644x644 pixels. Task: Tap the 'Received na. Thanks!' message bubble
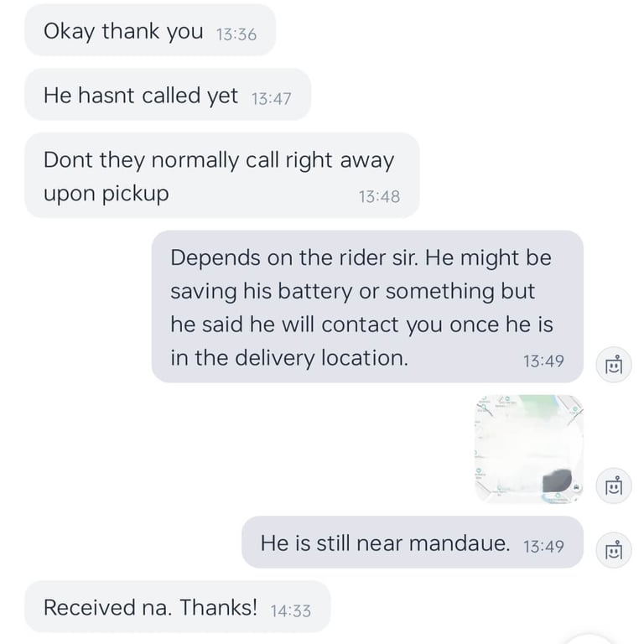[178, 606]
